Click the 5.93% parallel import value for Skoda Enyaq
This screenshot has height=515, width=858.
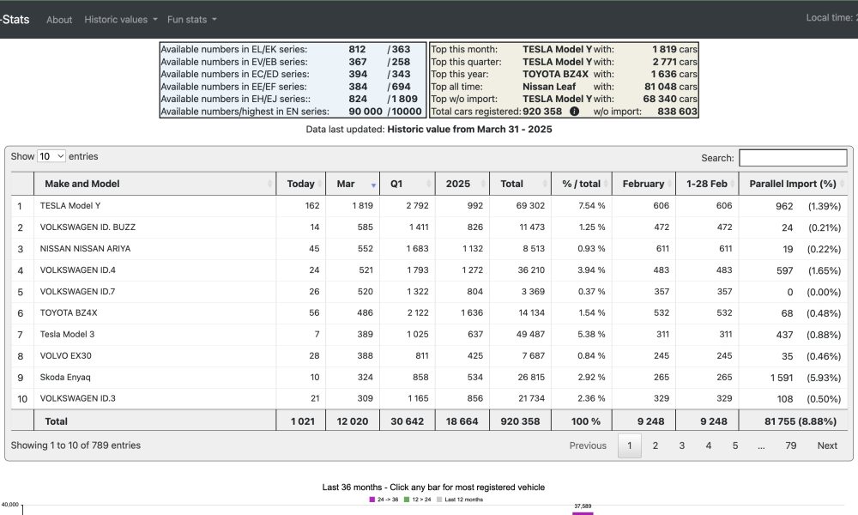tap(824, 378)
